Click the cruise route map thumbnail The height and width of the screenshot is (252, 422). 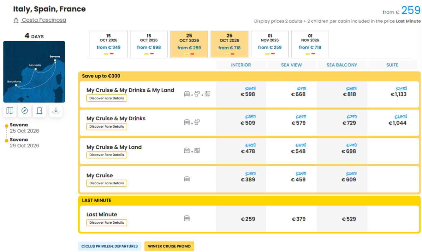coord(34,72)
